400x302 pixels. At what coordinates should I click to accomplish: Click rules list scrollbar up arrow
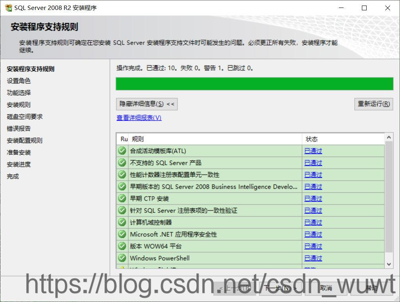point(389,137)
